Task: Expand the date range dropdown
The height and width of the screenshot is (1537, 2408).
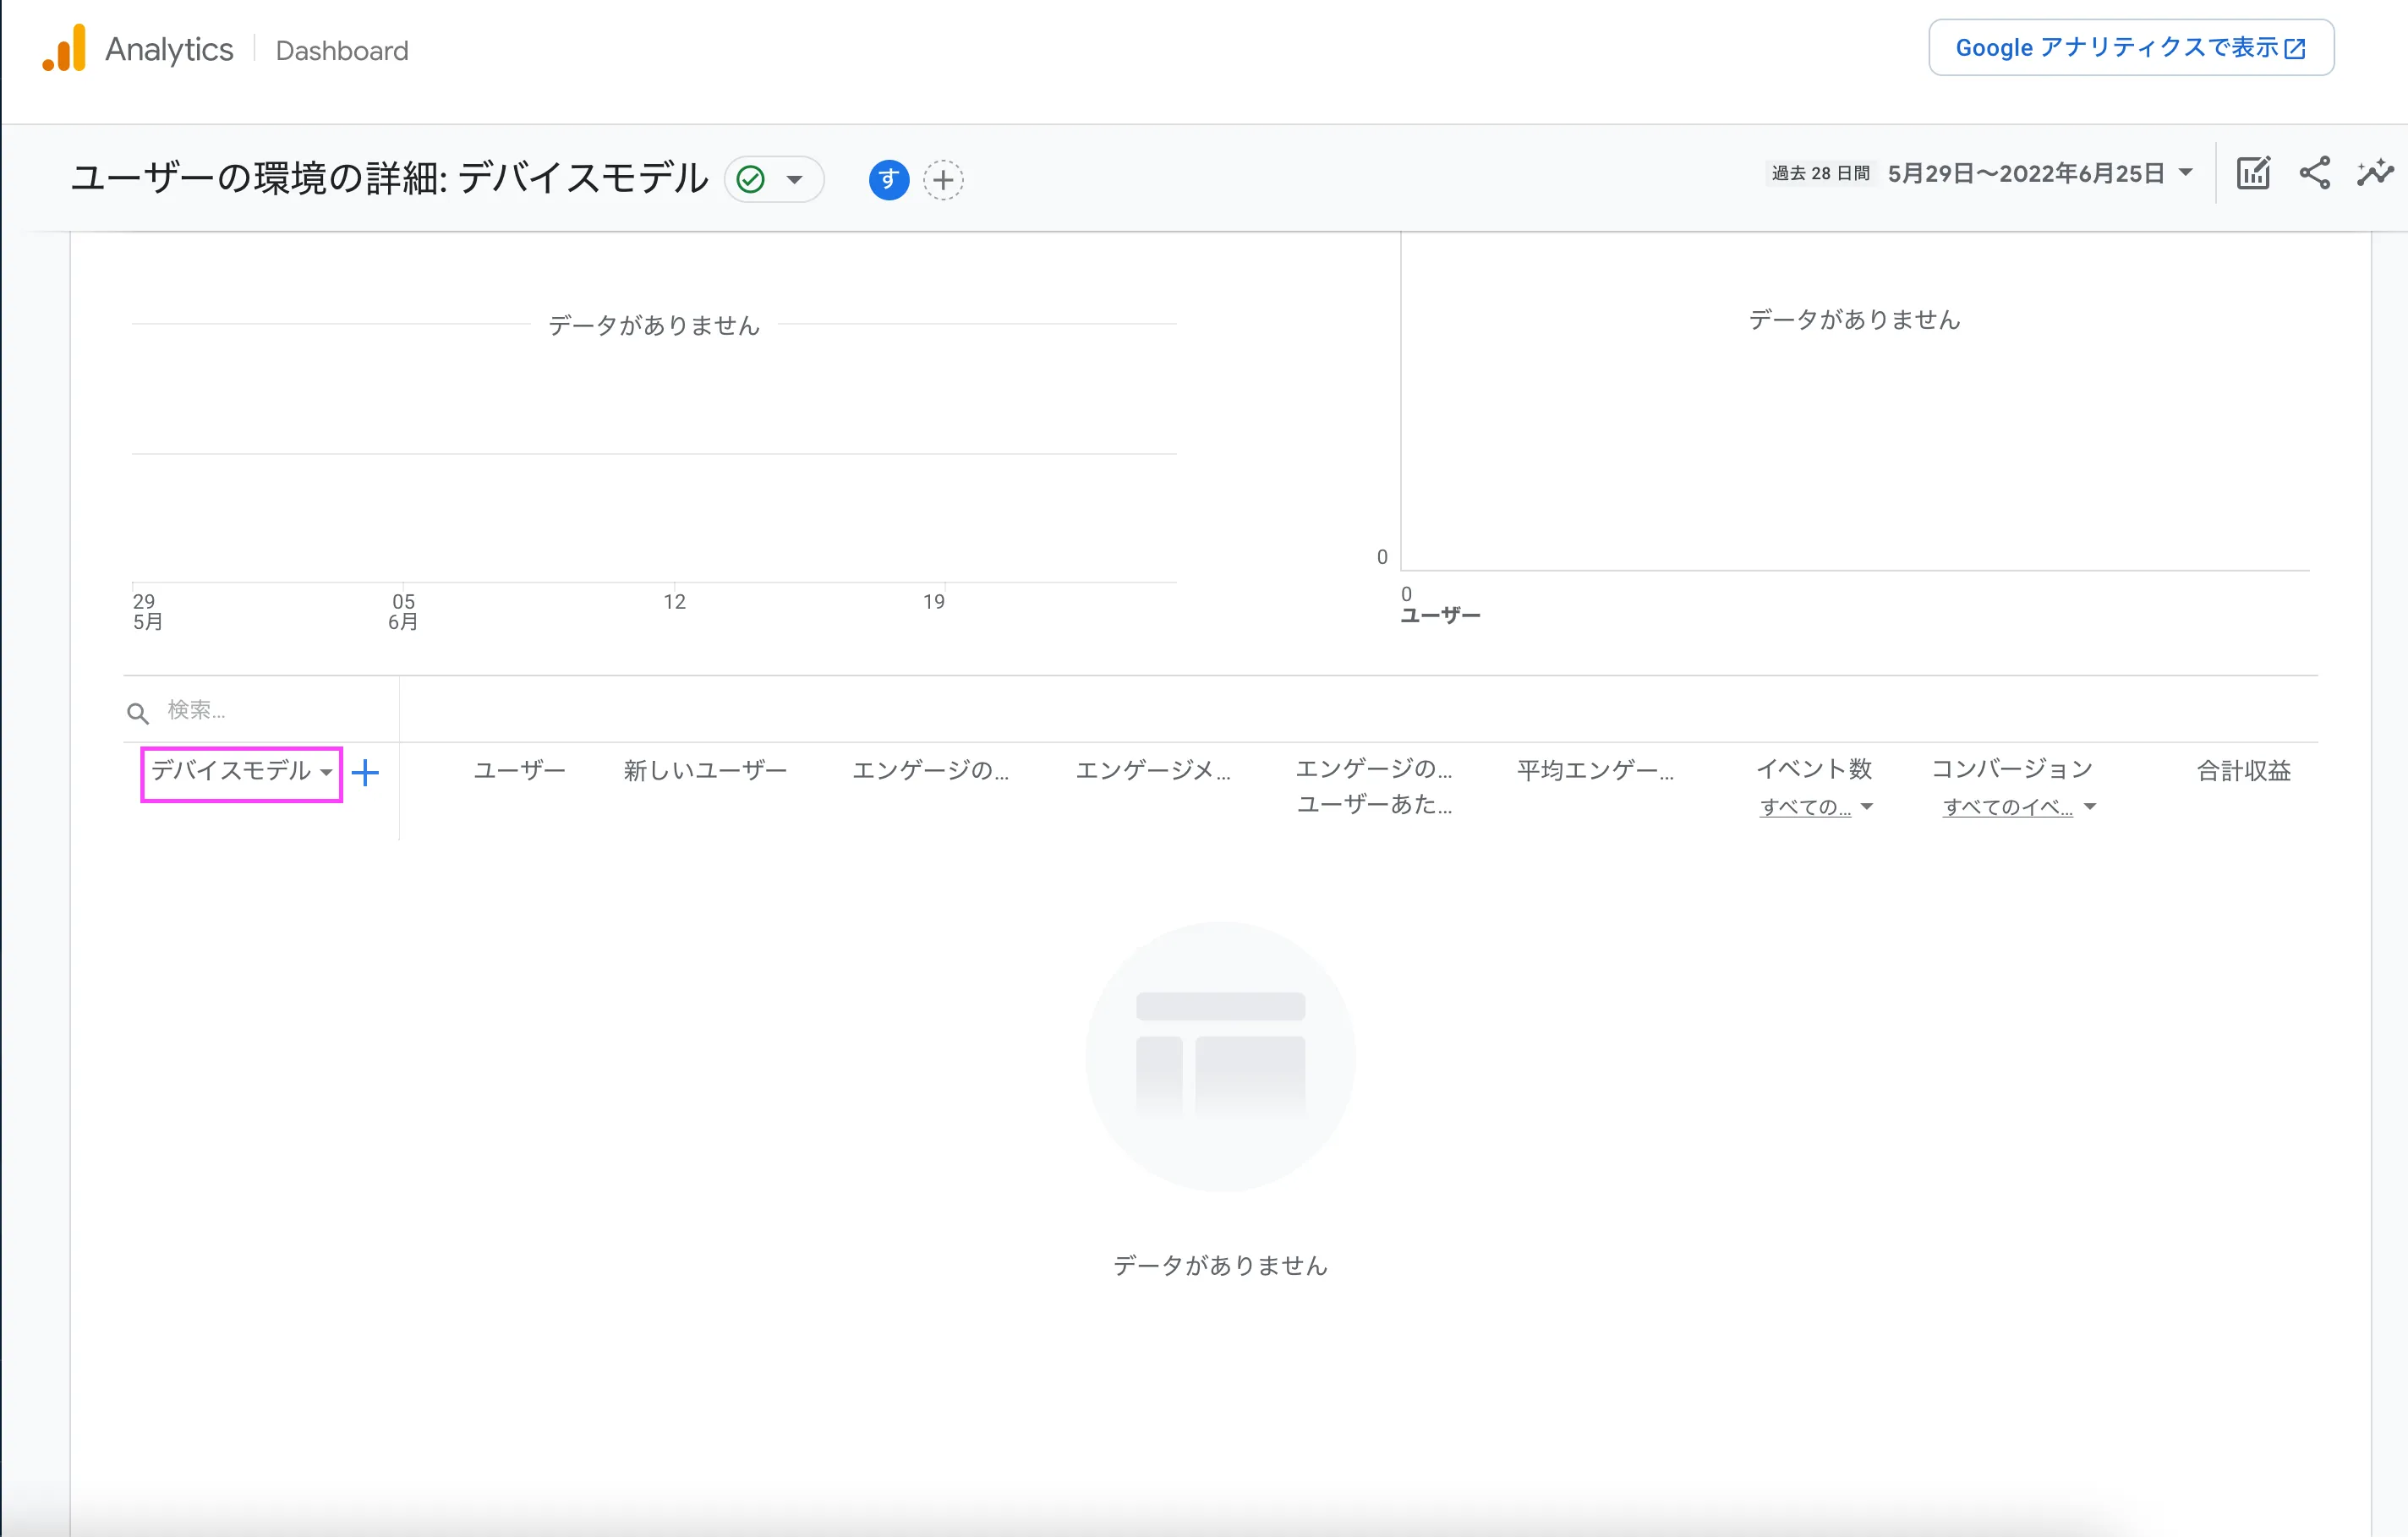Action: tap(2186, 173)
